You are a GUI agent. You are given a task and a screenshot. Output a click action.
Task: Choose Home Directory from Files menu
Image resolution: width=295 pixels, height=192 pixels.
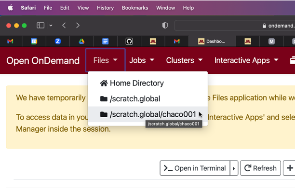coord(148,83)
